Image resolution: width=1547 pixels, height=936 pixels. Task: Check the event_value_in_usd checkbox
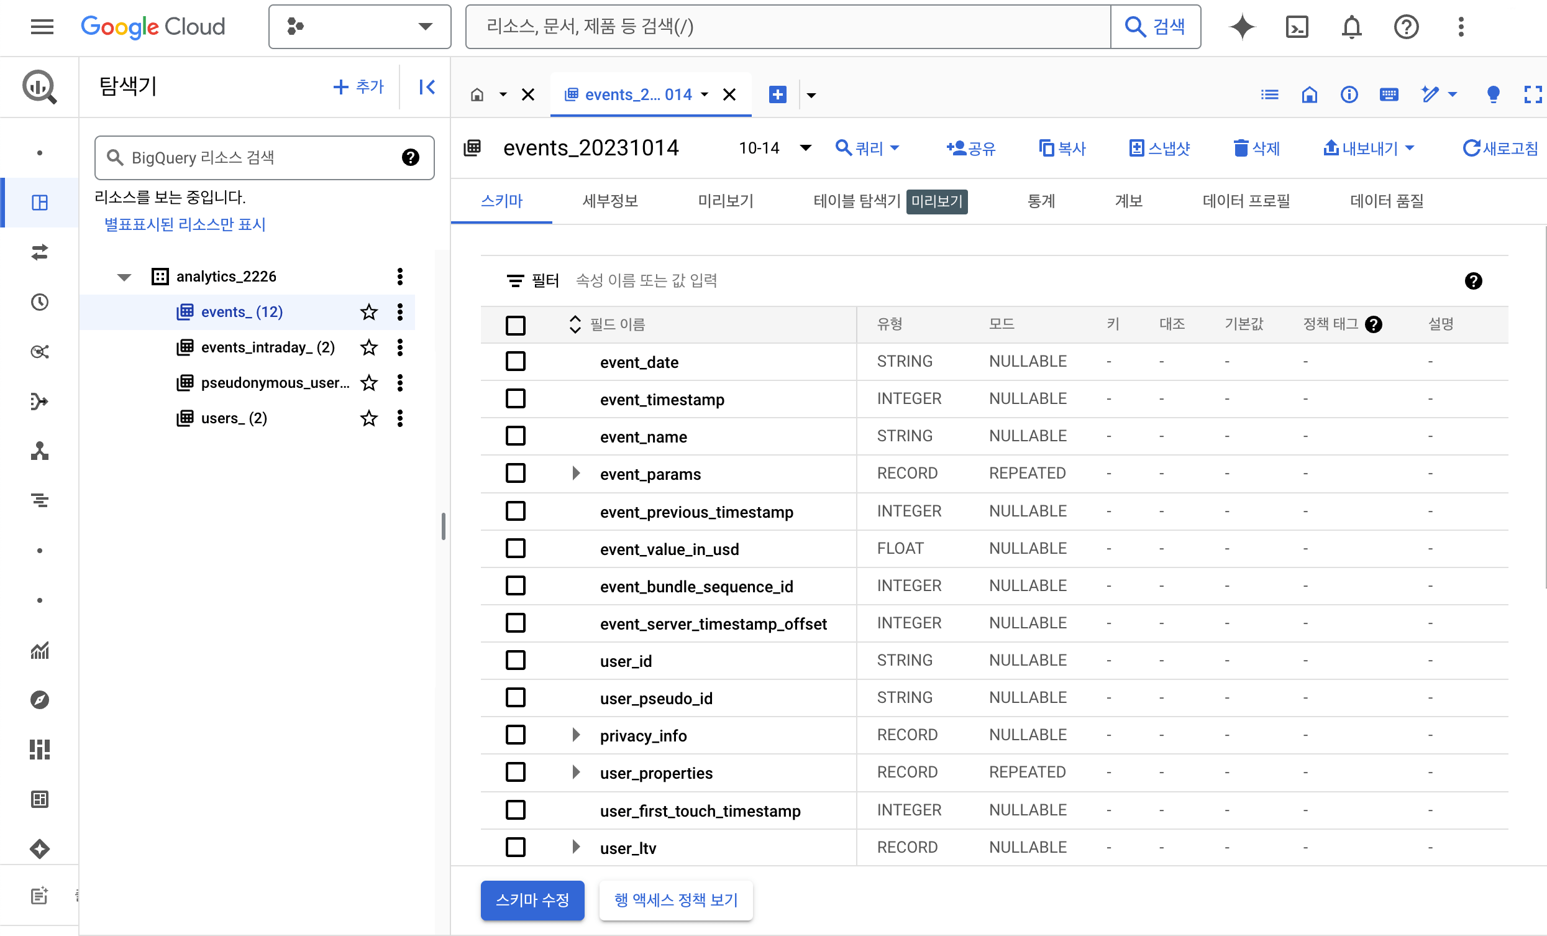pos(516,548)
